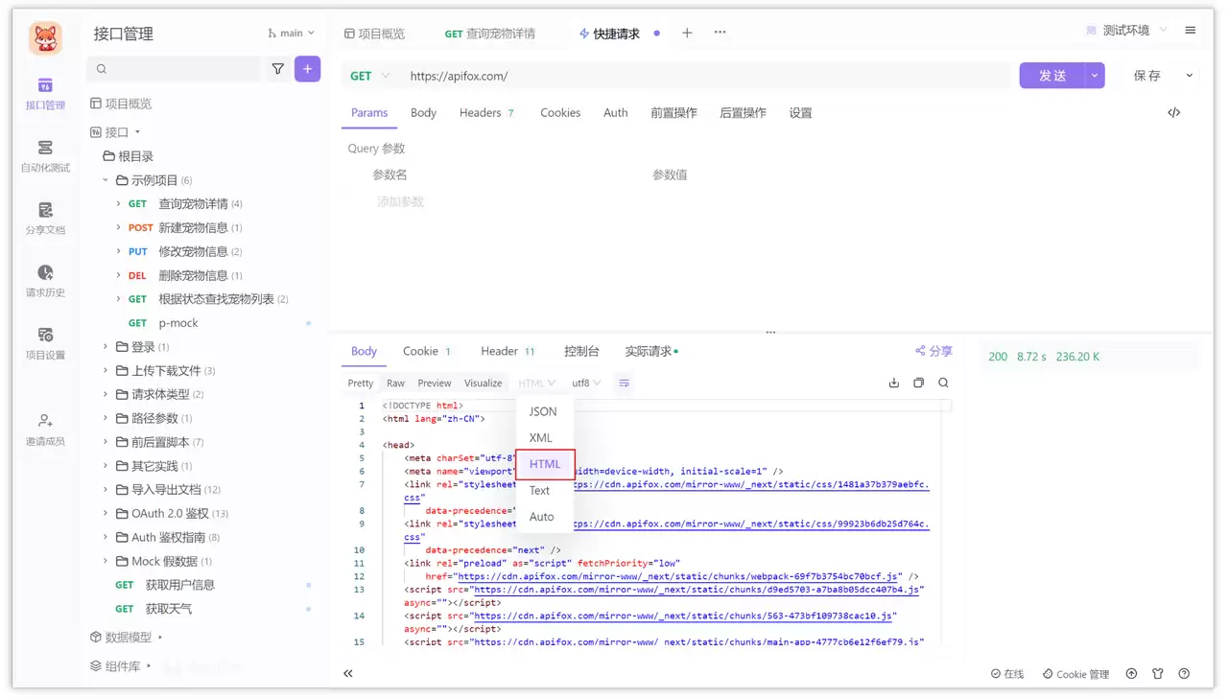
Task: Open 分享文档 in the sidebar
Action: 45,219
